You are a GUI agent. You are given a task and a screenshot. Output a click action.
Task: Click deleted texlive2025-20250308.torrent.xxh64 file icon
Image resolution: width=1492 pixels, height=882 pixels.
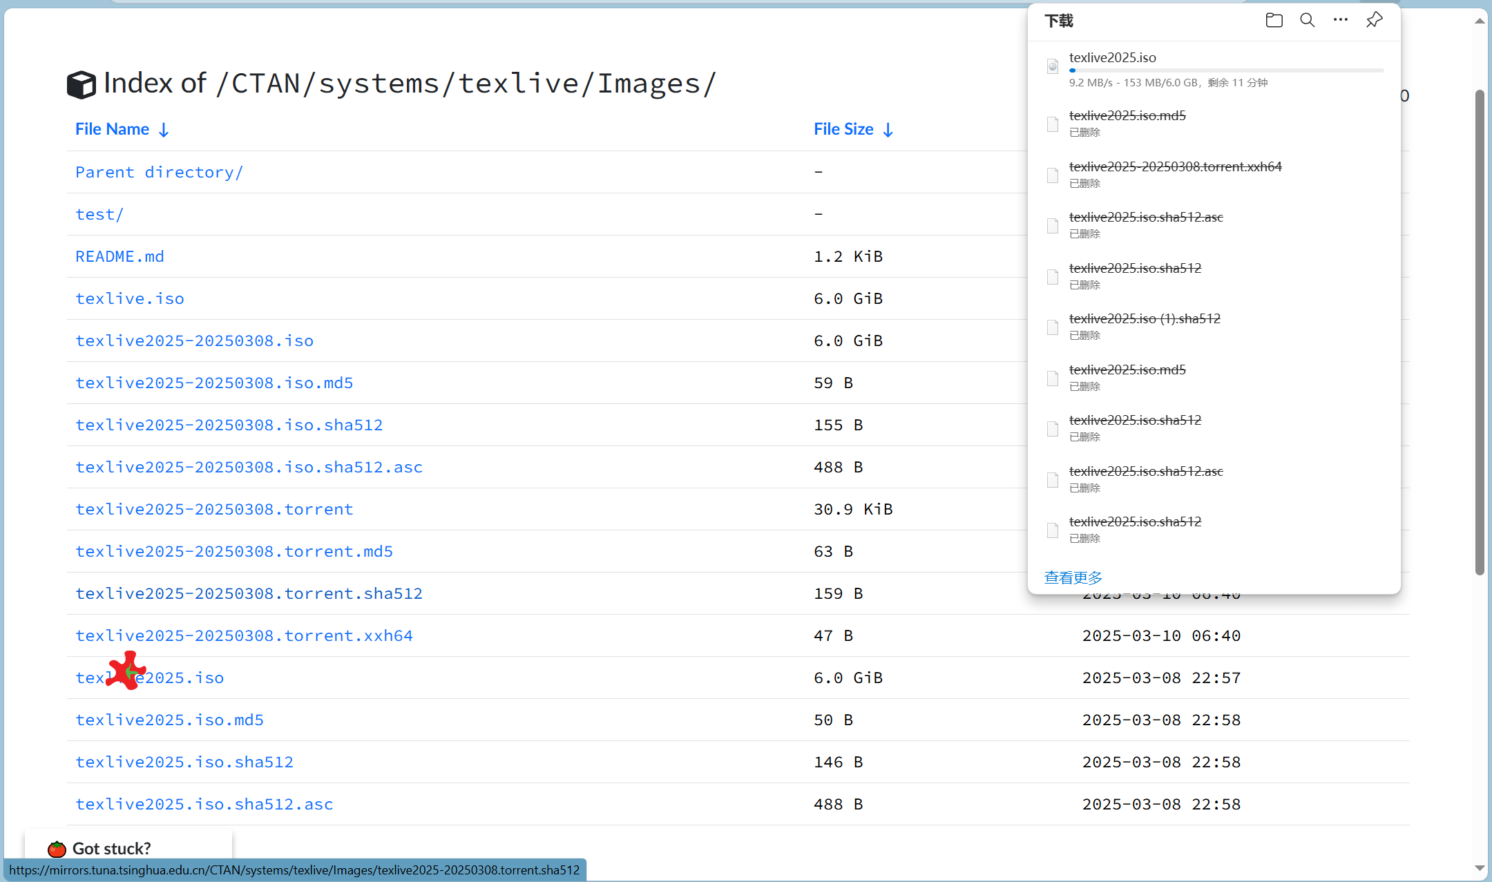coord(1053,175)
